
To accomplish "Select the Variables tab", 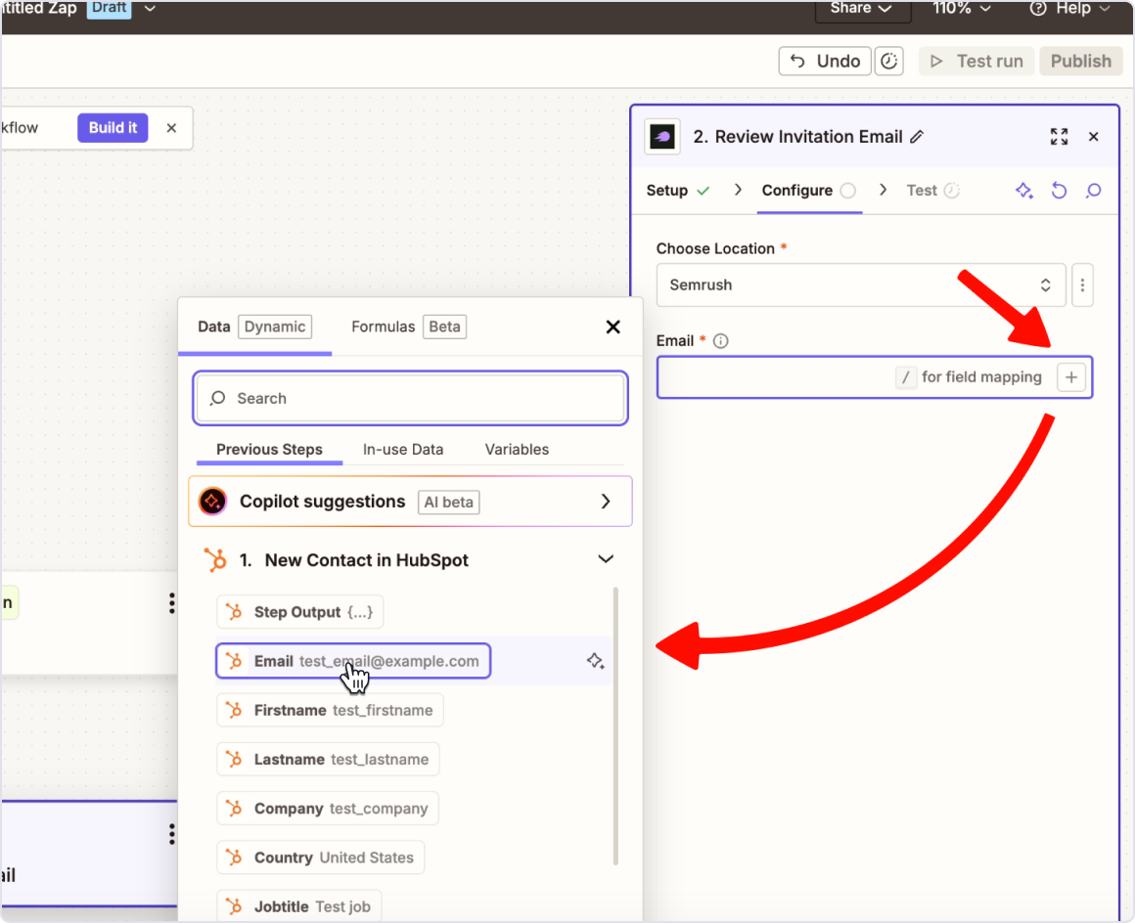I will (517, 449).
